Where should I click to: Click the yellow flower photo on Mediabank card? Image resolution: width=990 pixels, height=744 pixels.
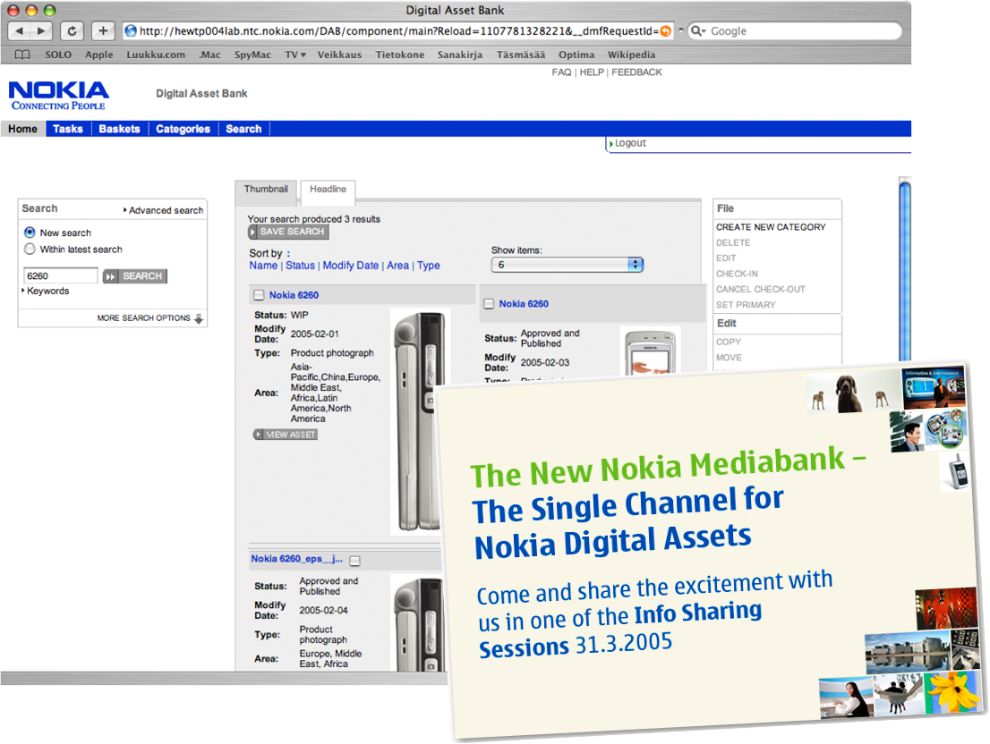[x=952, y=693]
